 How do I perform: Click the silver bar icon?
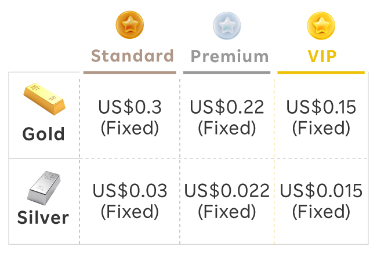[x=44, y=186]
